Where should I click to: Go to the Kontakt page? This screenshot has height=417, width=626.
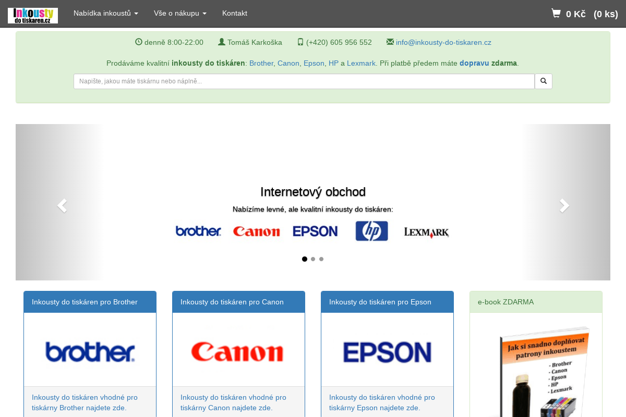tap(235, 13)
